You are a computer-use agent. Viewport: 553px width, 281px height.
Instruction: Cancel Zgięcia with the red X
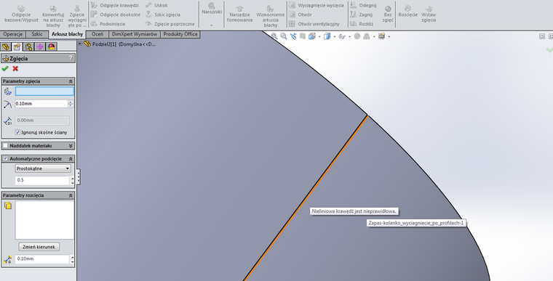coord(15,69)
